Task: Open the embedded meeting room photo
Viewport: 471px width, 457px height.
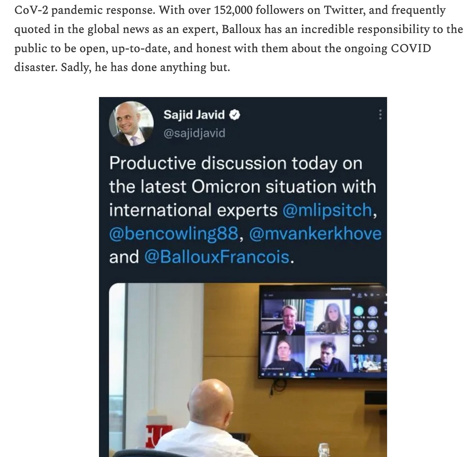Action: pyautogui.click(x=248, y=370)
